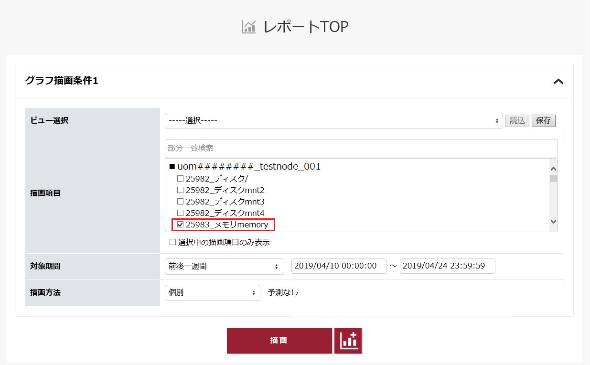Open the 対象期間 前後一週間 dropdown
Image resolution: width=590 pixels, height=365 pixels.
pyautogui.click(x=224, y=266)
